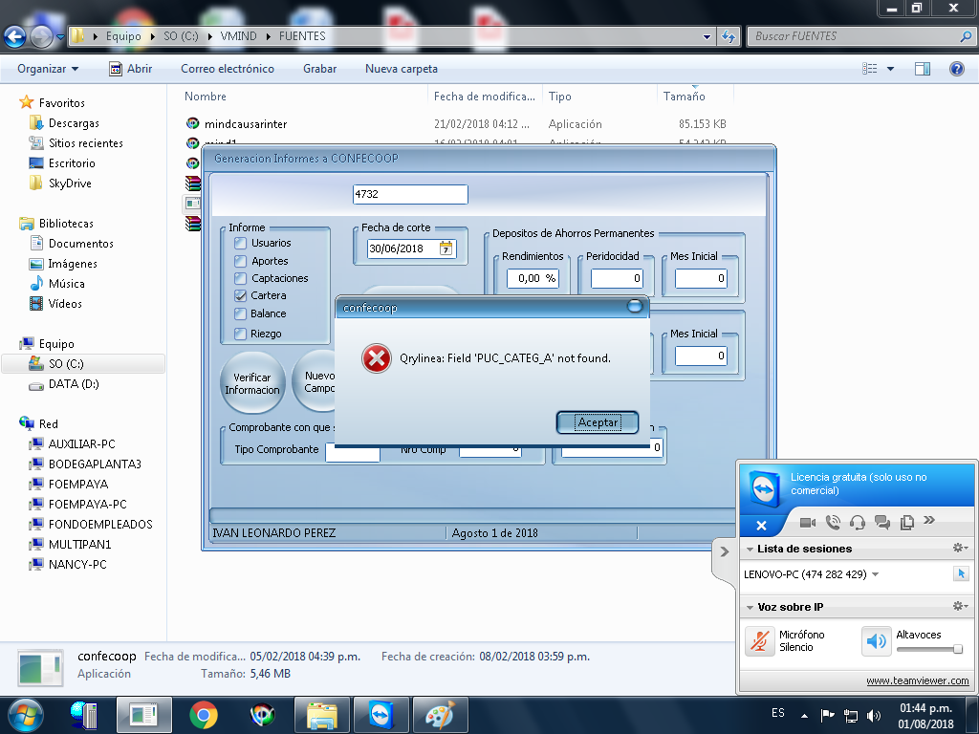The width and height of the screenshot is (979, 734).
Task: Tick the Riezgo checkbox
Action: click(x=241, y=334)
